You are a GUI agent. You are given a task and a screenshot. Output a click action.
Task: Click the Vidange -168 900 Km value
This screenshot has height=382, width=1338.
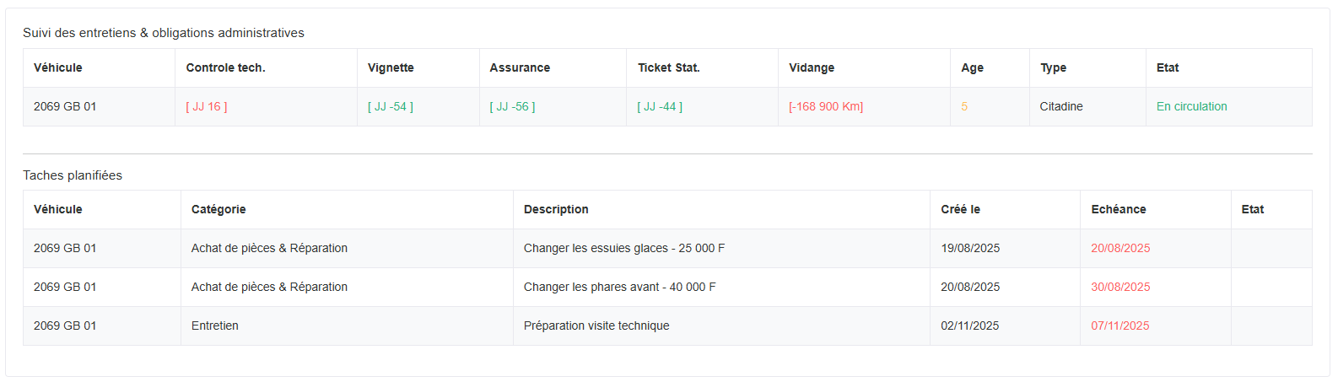(x=826, y=107)
